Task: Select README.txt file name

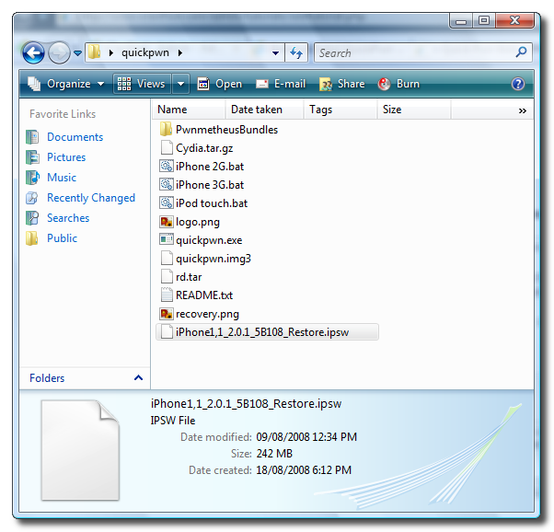Action: click(204, 295)
